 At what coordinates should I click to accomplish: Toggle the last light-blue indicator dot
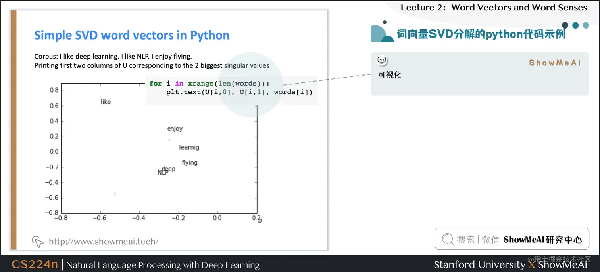[586, 25]
